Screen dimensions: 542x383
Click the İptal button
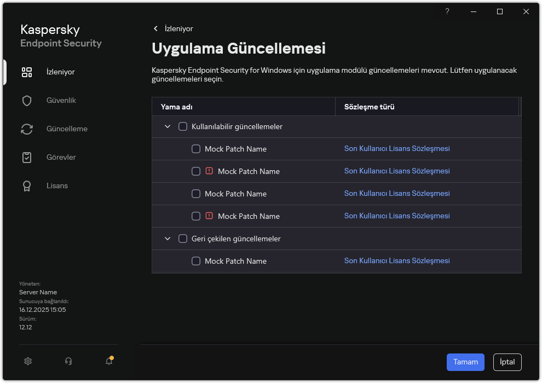coord(507,362)
